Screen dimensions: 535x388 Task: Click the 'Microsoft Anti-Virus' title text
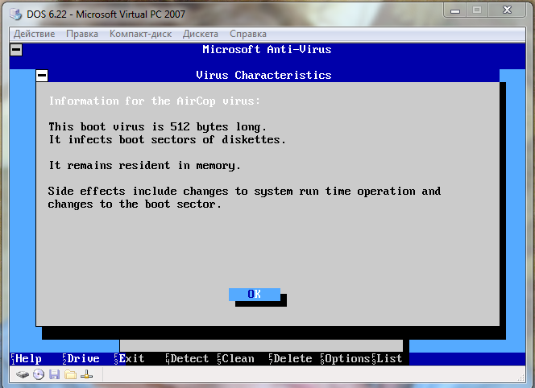click(267, 49)
